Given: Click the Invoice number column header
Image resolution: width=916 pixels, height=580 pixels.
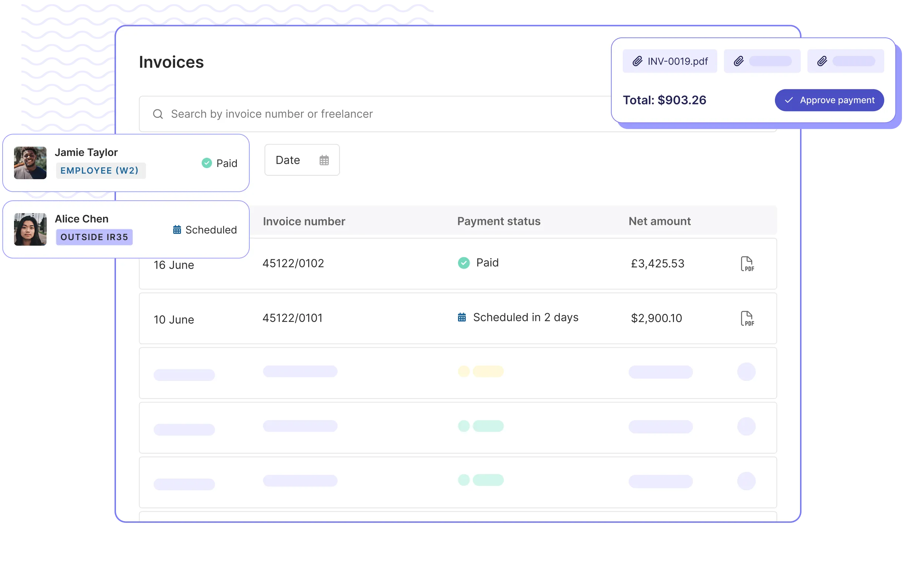Looking at the screenshot, I should click(x=304, y=222).
